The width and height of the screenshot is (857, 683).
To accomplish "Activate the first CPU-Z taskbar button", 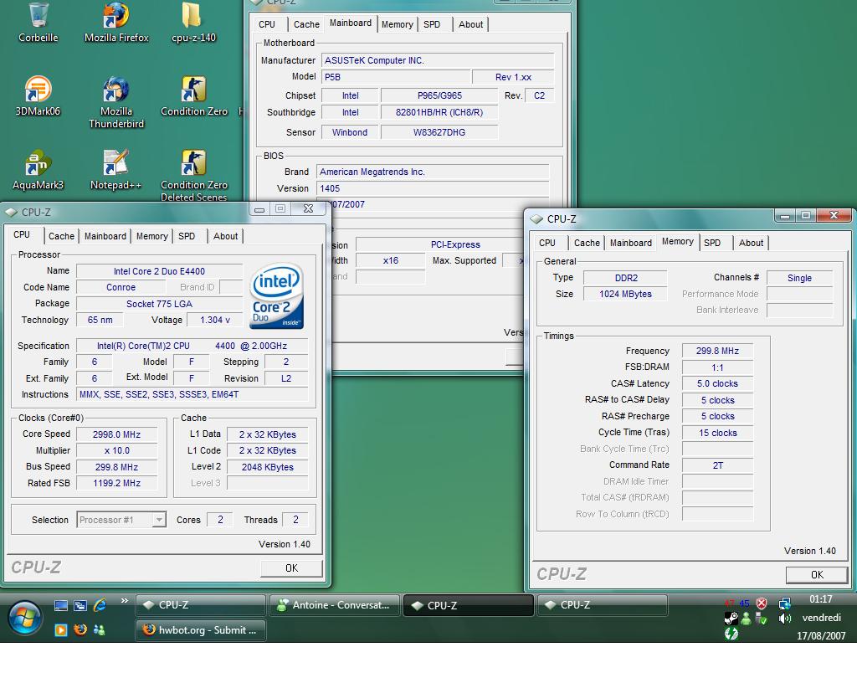I will 201,605.
